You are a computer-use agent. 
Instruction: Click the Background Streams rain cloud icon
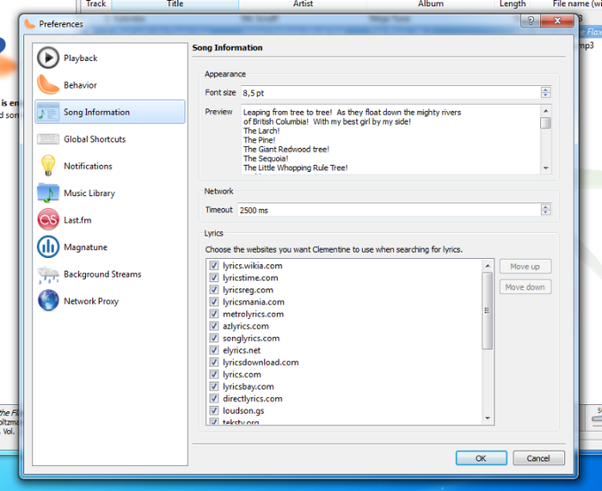48,274
